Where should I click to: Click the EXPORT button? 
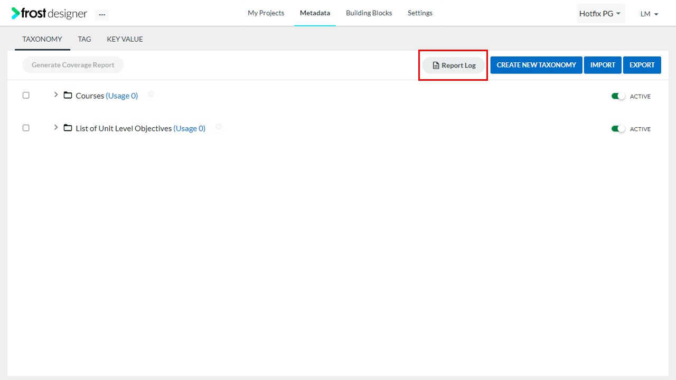[642, 65]
